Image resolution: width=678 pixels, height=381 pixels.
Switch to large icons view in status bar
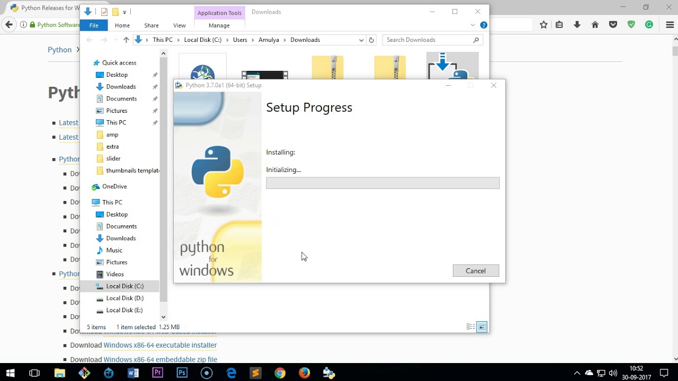482,327
